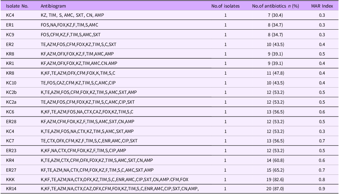Click isolate cell 'ER1'
Screen dimensions: 339x194
coord(10,25)
